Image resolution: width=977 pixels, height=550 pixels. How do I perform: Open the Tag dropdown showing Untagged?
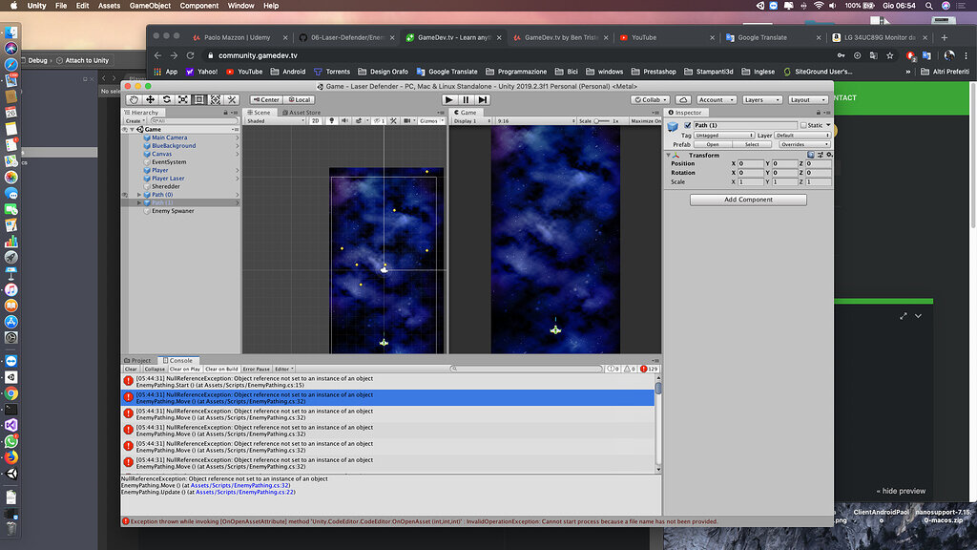[724, 136]
